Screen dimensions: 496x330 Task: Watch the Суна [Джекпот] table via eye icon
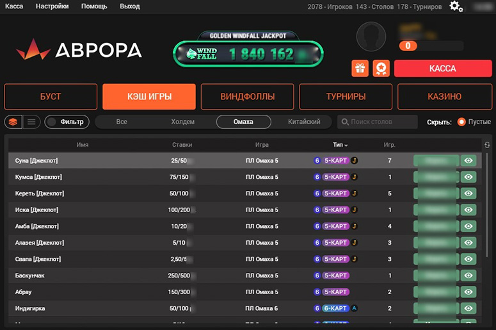coord(468,161)
